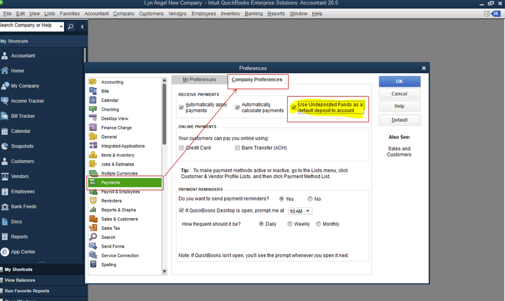Screen dimensions: 505x301
Task: Click the Cancel button
Action: pos(399,93)
